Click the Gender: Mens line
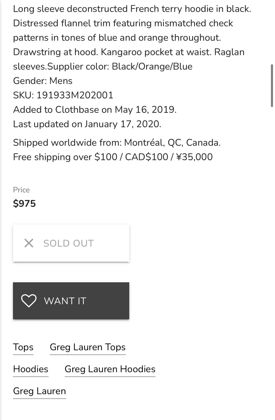The height and width of the screenshot is (420, 275). pyautogui.click(x=43, y=81)
